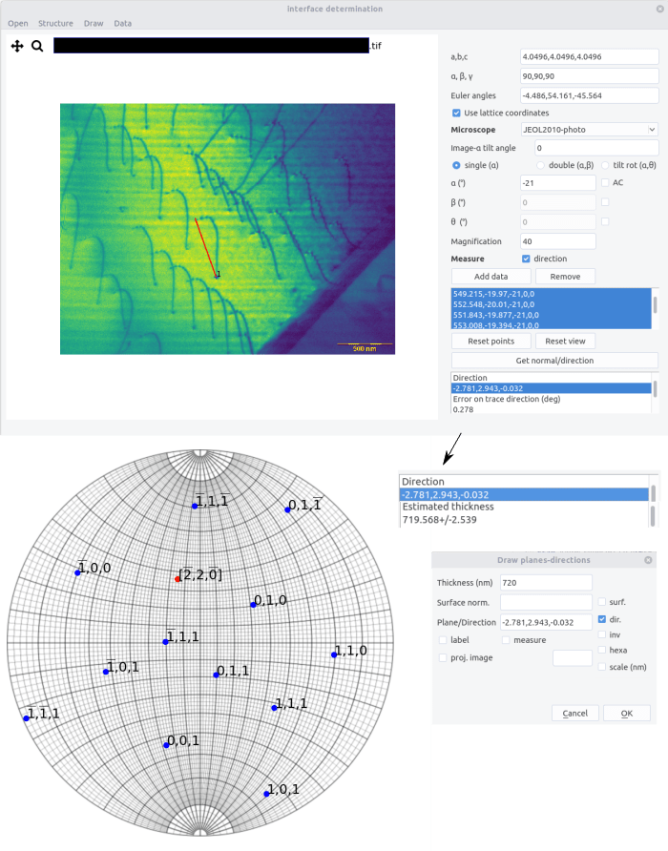
Task: Toggle the AC checkbox beside α
Action: (x=605, y=183)
